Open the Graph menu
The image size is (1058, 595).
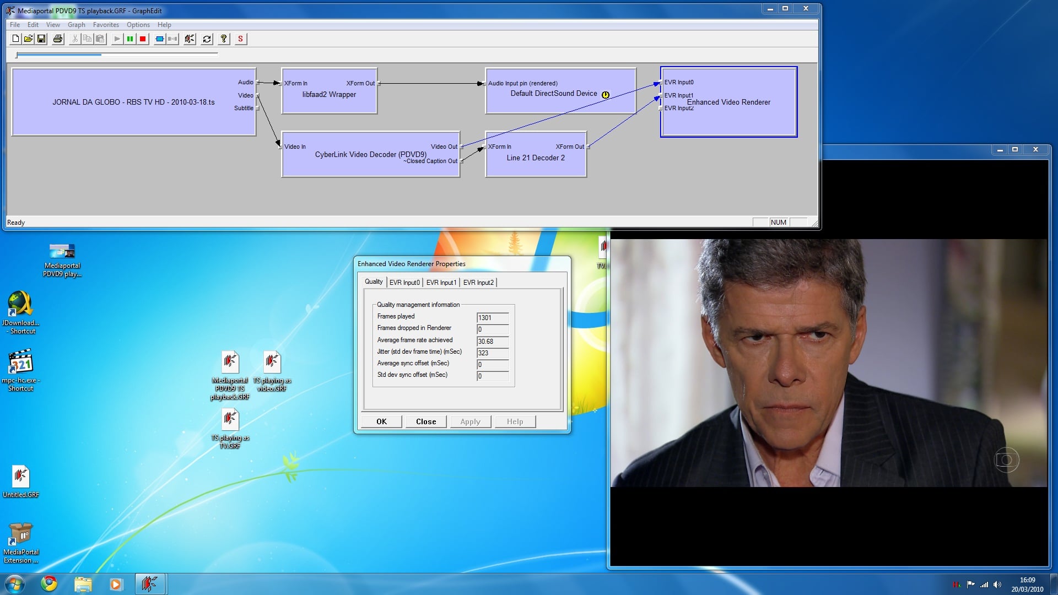(x=76, y=25)
